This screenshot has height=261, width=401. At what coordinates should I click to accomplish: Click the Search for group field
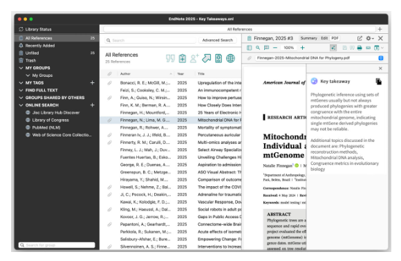tap(57, 245)
